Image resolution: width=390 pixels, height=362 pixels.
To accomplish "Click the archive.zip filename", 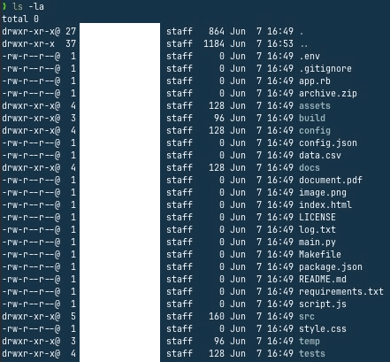I will click(x=328, y=94).
